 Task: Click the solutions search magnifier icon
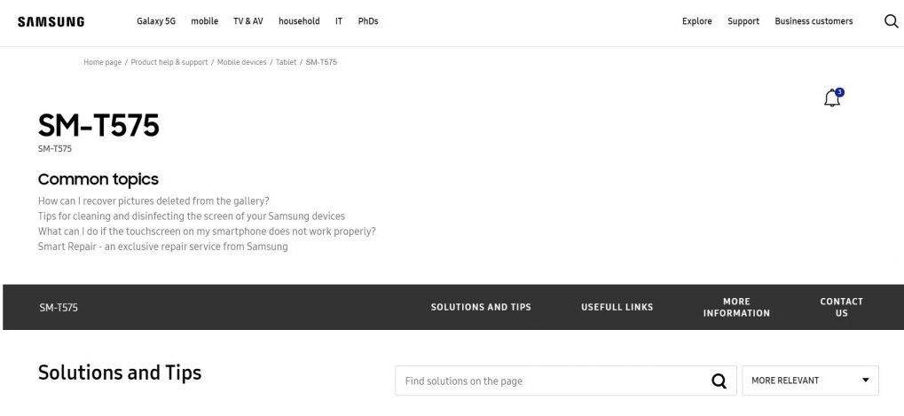719,381
